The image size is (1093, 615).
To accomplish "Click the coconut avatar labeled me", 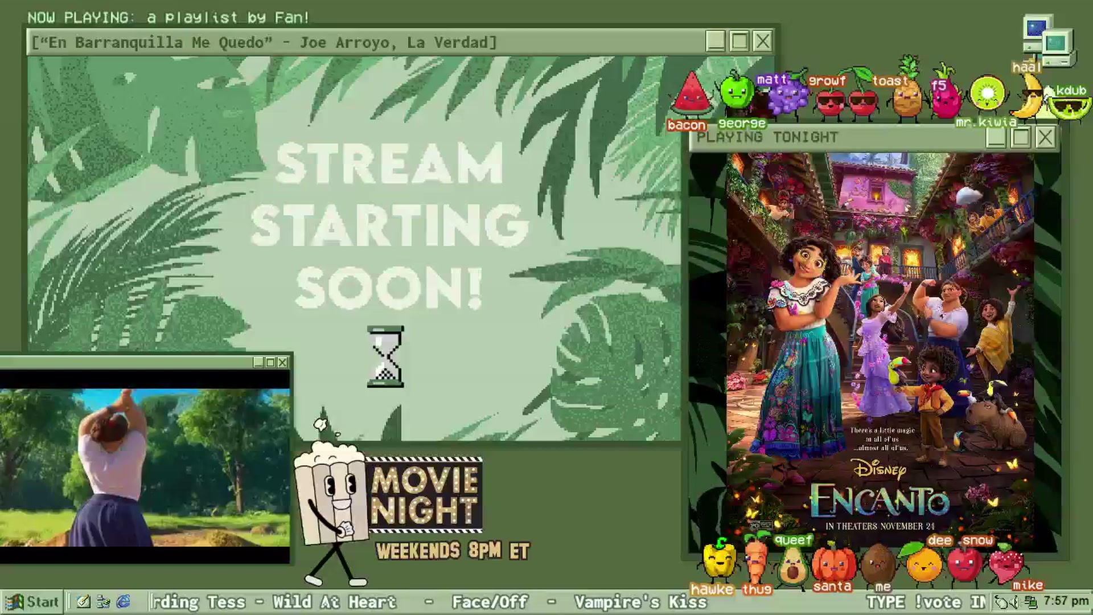I will tap(878, 564).
